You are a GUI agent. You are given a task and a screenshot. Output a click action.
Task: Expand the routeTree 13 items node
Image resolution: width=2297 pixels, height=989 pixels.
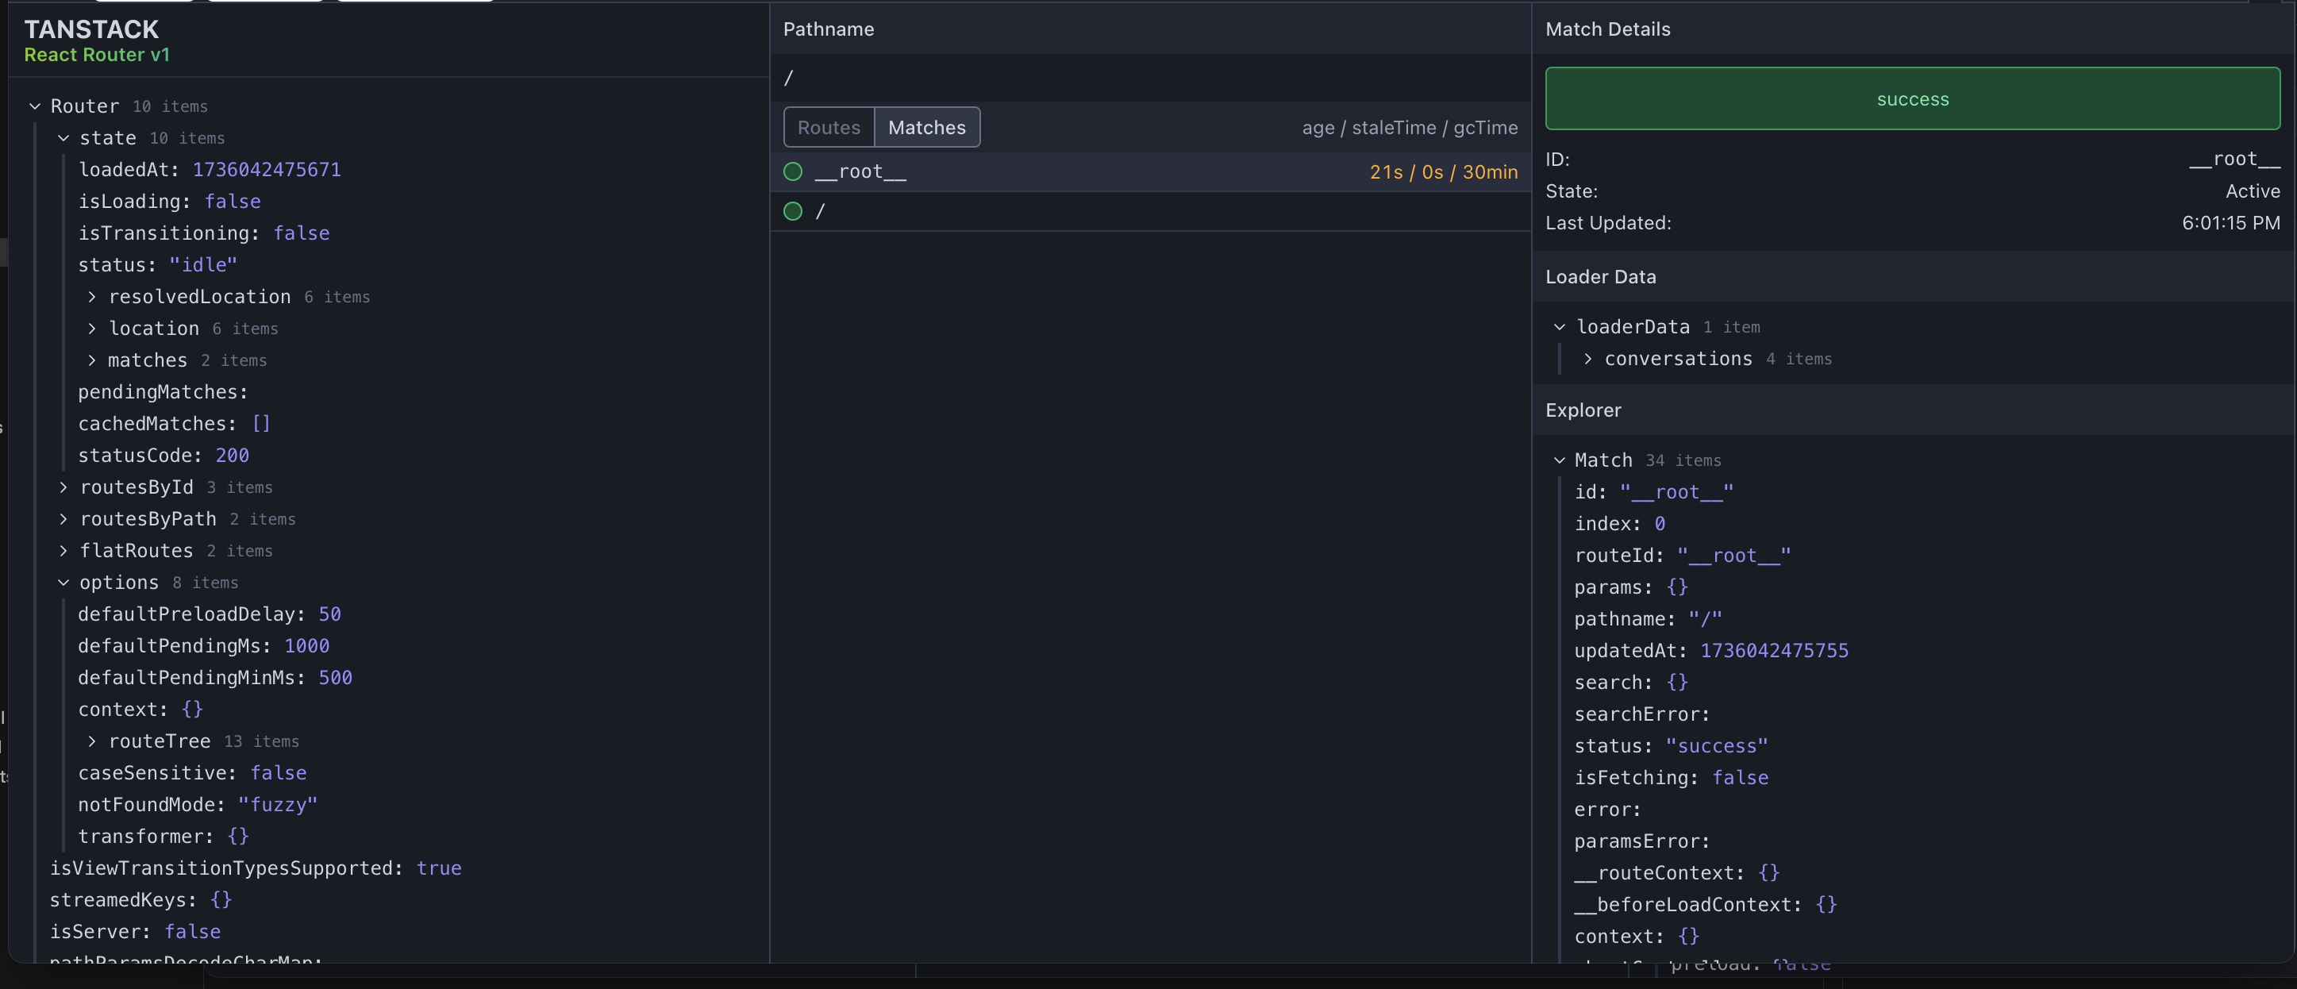click(92, 741)
